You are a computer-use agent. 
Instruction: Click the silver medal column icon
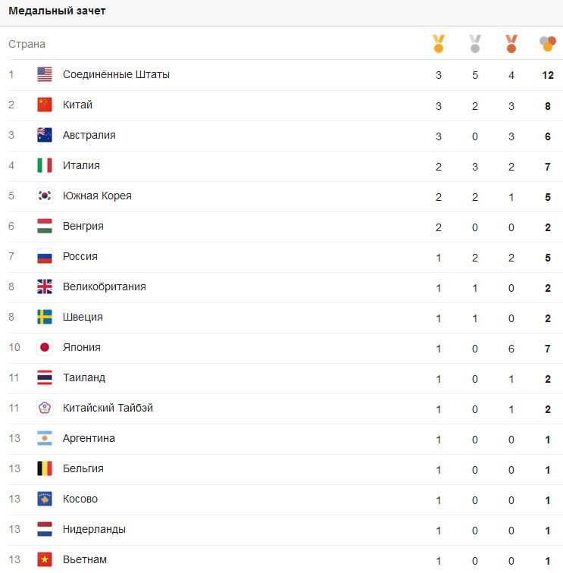474,44
